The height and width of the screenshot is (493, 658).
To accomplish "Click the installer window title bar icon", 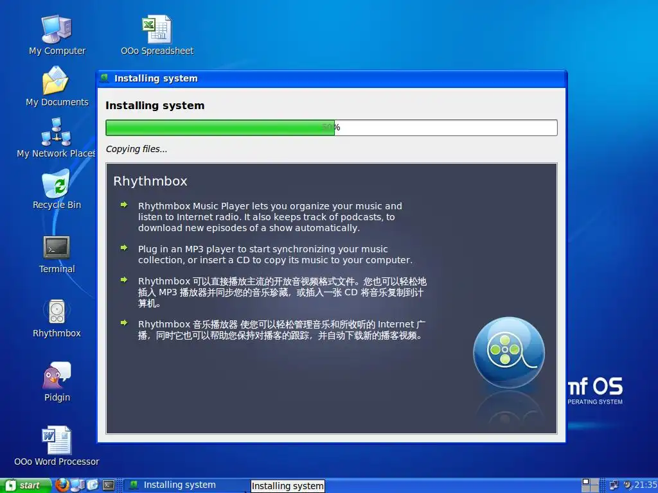I will (105, 78).
